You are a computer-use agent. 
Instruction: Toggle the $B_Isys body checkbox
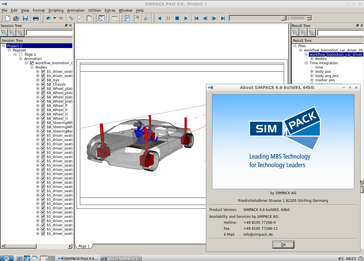click(43, 80)
